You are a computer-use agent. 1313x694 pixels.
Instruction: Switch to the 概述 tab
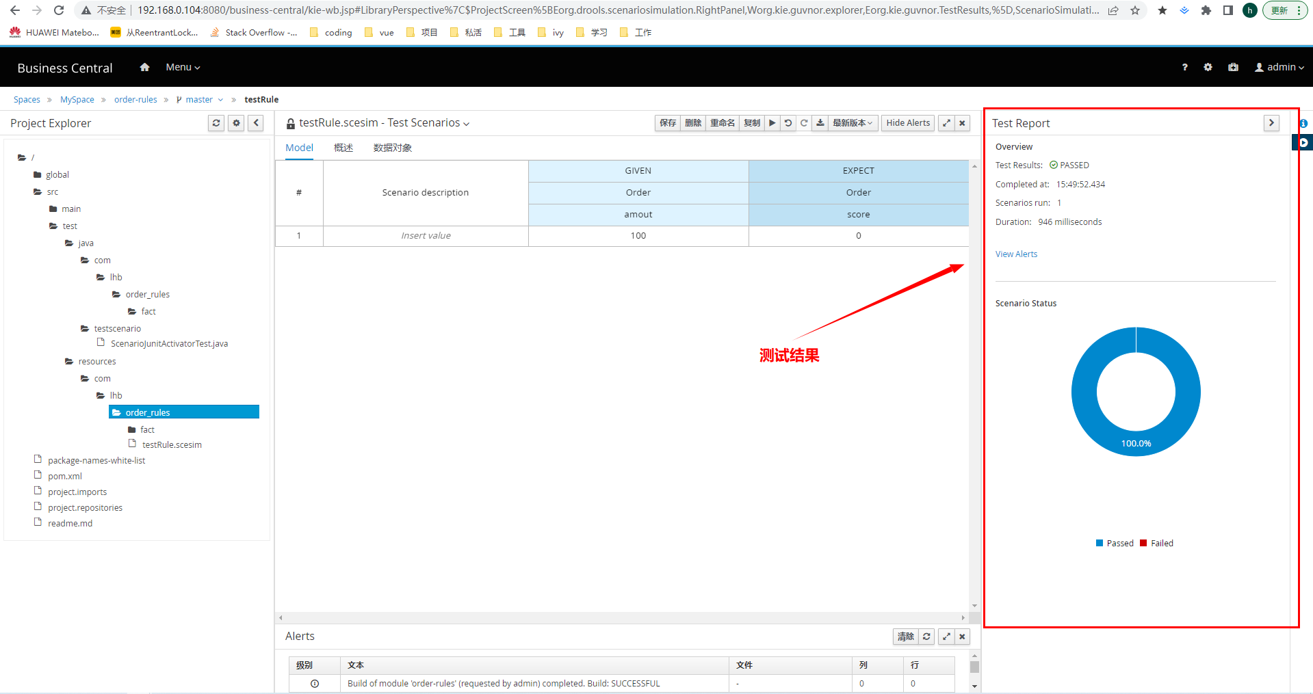343,148
